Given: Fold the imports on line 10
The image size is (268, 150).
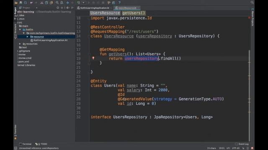Looking at the screenshot, I should 89,18.
